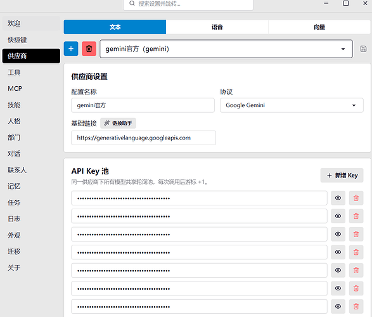The width and height of the screenshot is (372, 317).
Task: Open 工具 in the sidebar
Action: pyautogui.click(x=31, y=72)
